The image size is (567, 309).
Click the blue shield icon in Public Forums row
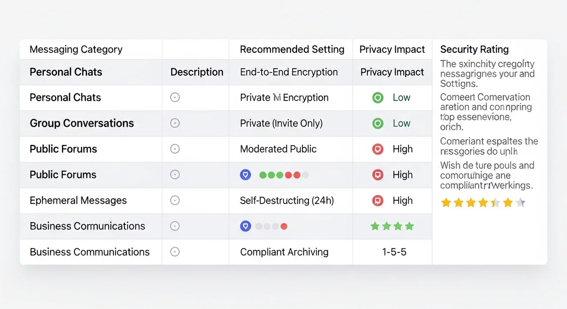pyautogui.click(x=245, y=175)
